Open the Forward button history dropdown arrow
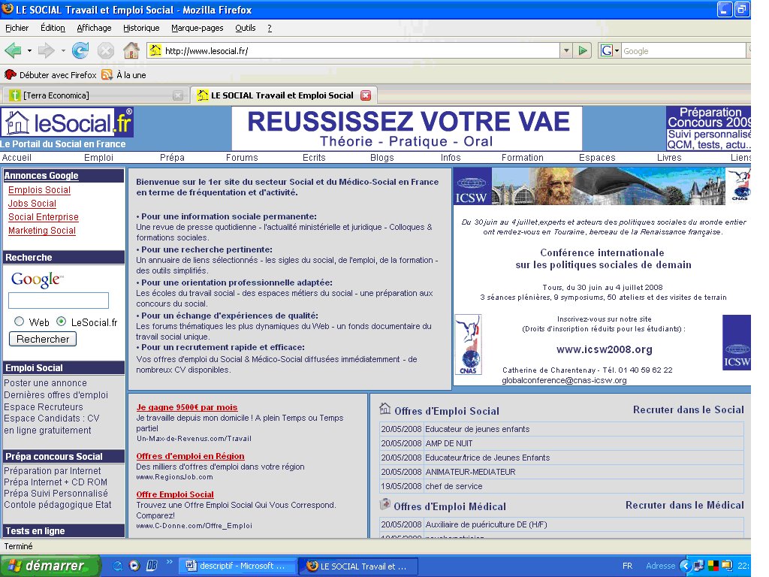Screen dimensions: 769x577 pyautogui.click(x=63, y=50)
